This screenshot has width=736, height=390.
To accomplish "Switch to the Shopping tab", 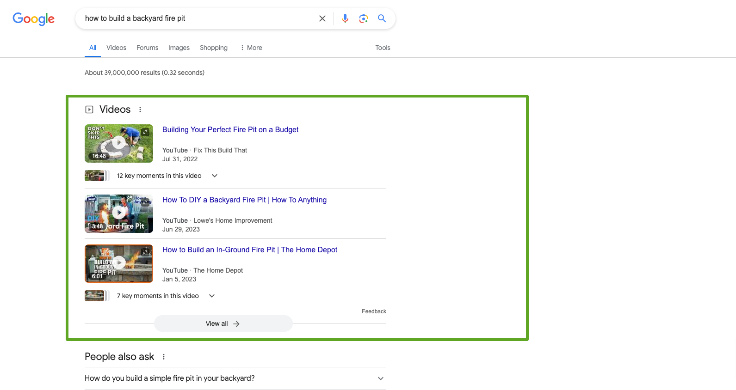I will point(214,48).
